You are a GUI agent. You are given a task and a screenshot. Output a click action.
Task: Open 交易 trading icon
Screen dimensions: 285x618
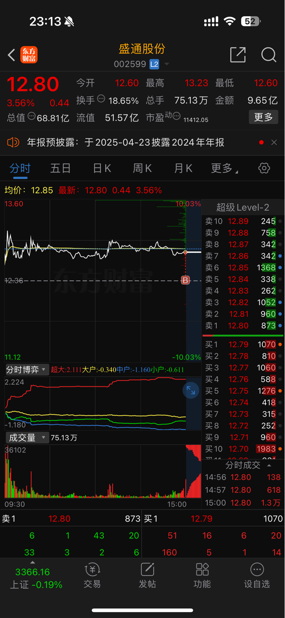coord(92,576)
